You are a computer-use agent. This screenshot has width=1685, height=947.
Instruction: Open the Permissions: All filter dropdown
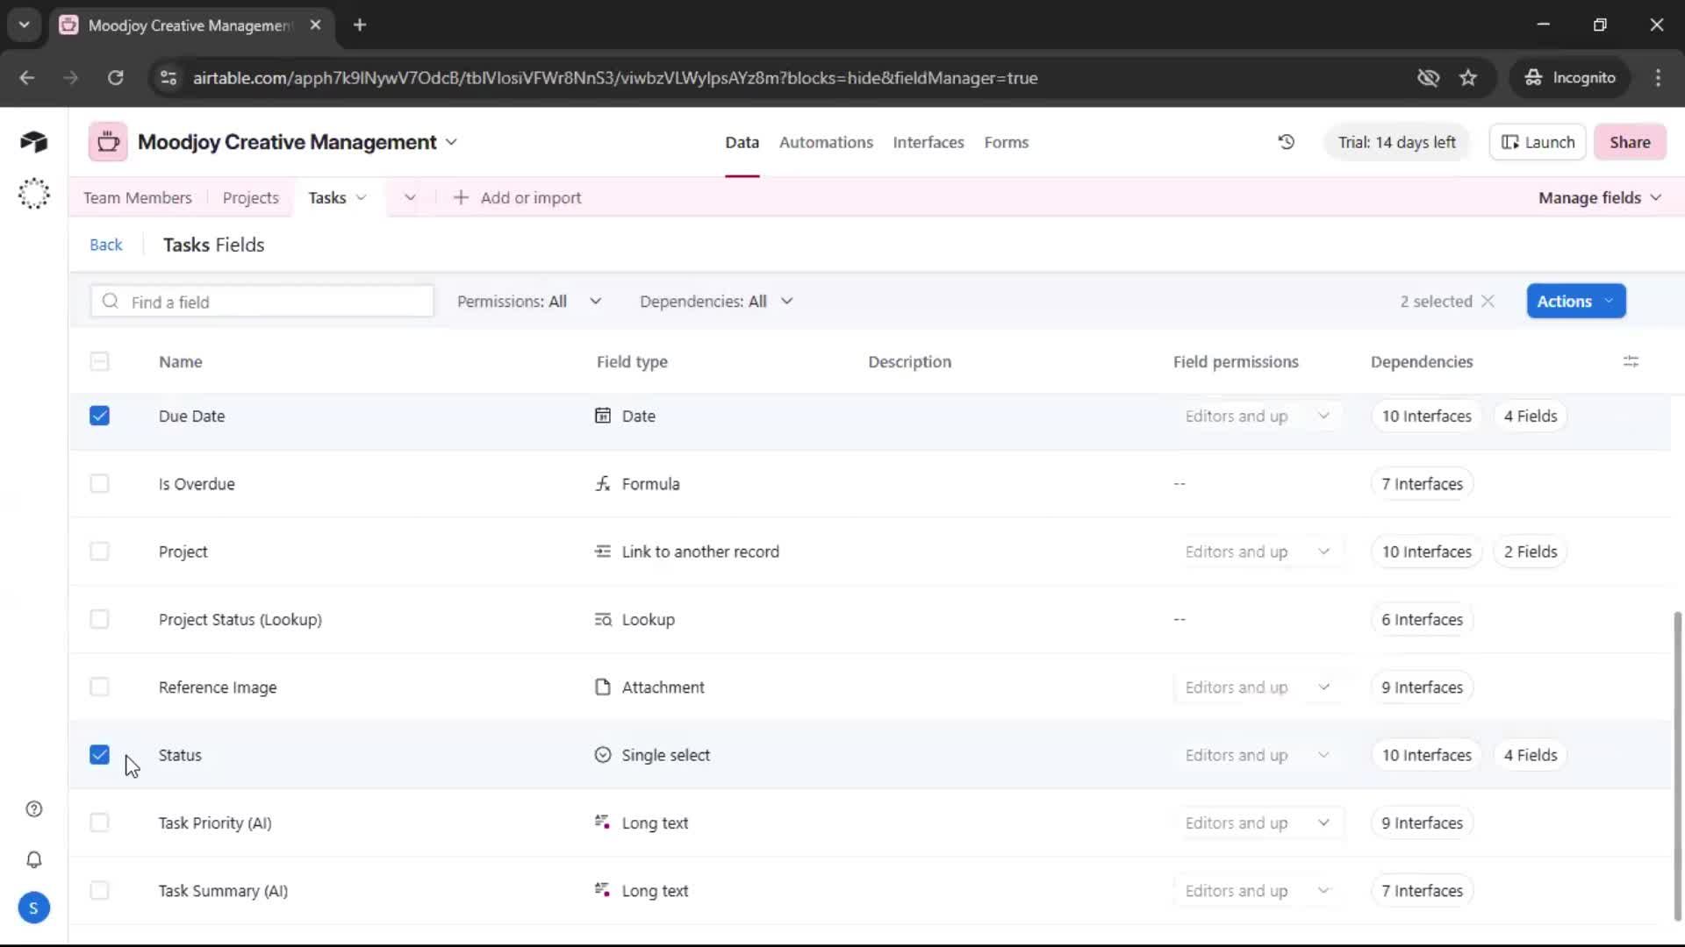pos(529,302)
